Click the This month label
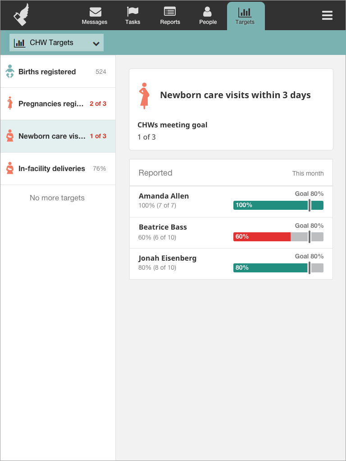Viewport: 346px width, 461px height. pos(309,173)
